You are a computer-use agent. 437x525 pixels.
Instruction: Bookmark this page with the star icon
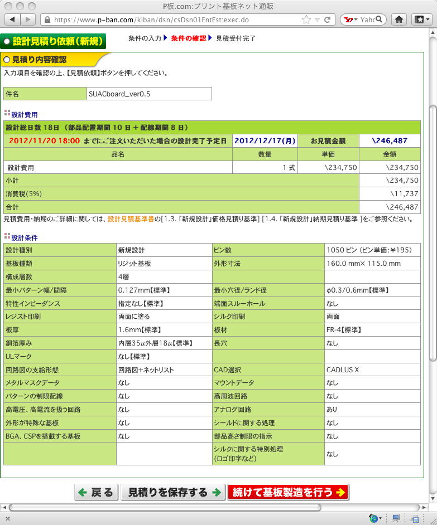point(306,20)
